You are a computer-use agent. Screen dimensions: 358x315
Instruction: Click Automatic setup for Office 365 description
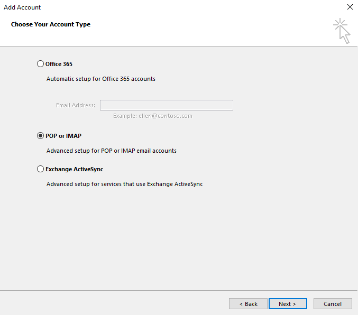pyautogui.click(x=101, y=79)
